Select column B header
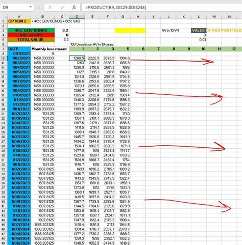The image size is (242, 245). 43,17
